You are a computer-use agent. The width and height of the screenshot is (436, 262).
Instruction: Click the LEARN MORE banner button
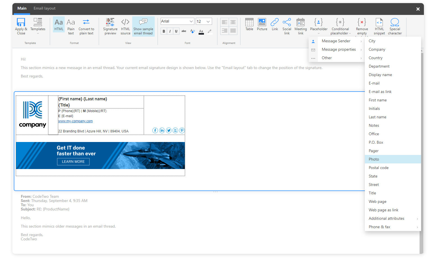point(73,161)
